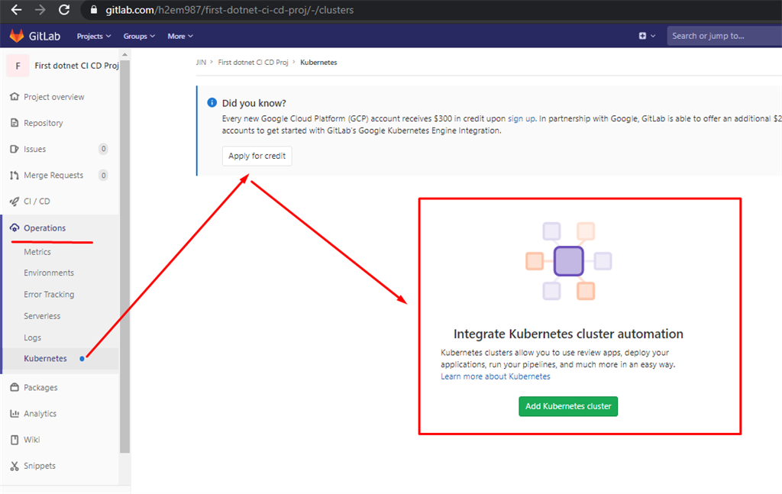Screen dimensions: 782x494
Task: Follow the sign up link
Action: tap(521, 118)
